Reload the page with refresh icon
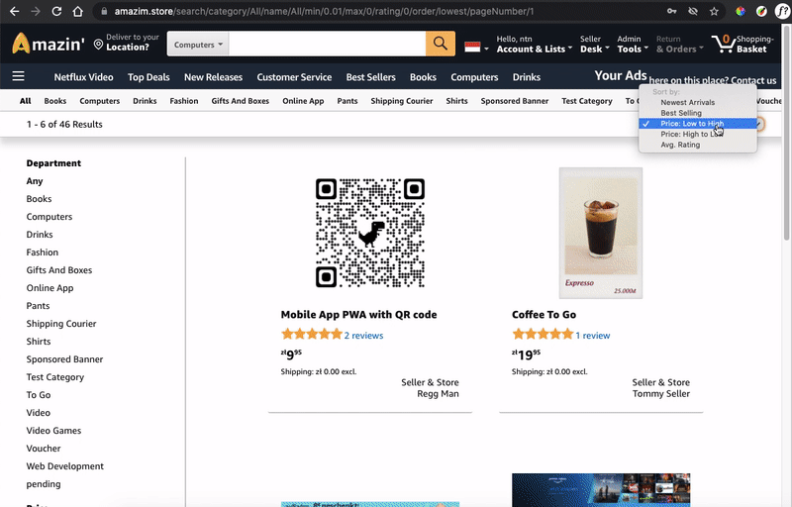Image resolution: width=792 pixels, height=507 pixels. click(x=56, y=11)
